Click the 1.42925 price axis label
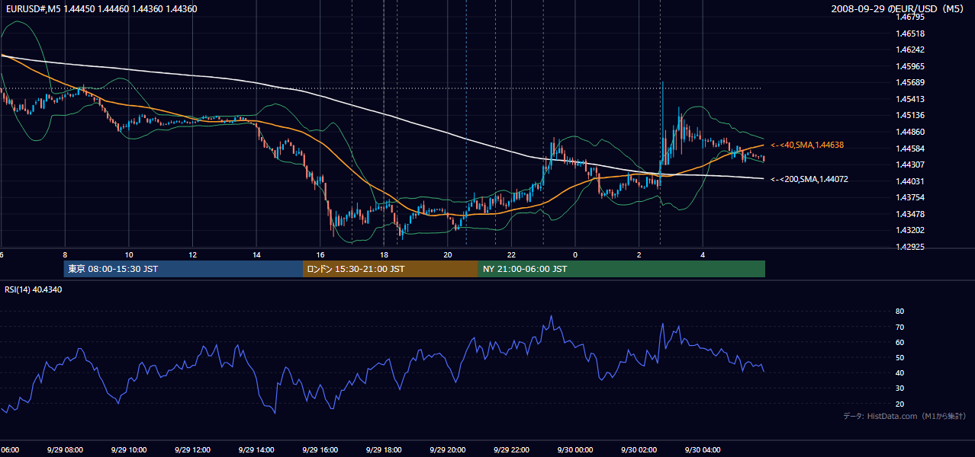975x457 pixels. point(910,247)
